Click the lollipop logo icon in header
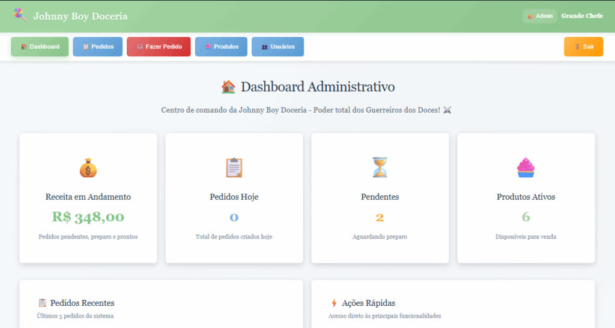The height and width of the screenshot is (328, 615). click(x=20, y=15)
